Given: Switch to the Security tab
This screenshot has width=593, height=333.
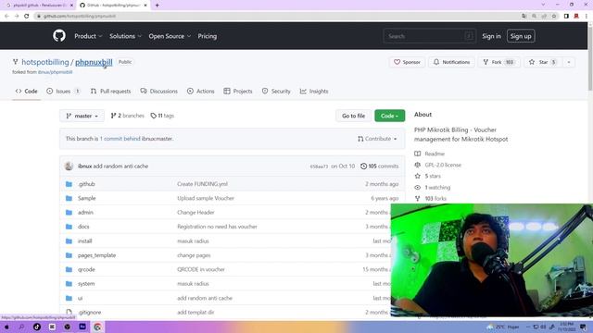Looking at the screenshot, I should pos(276,92).
